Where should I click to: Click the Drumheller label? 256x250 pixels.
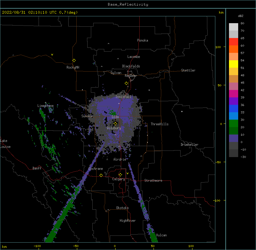189,145
